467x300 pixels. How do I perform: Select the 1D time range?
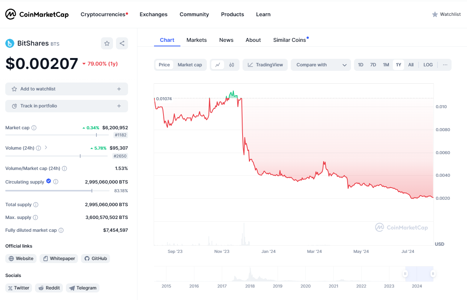[x=361, y=65]
